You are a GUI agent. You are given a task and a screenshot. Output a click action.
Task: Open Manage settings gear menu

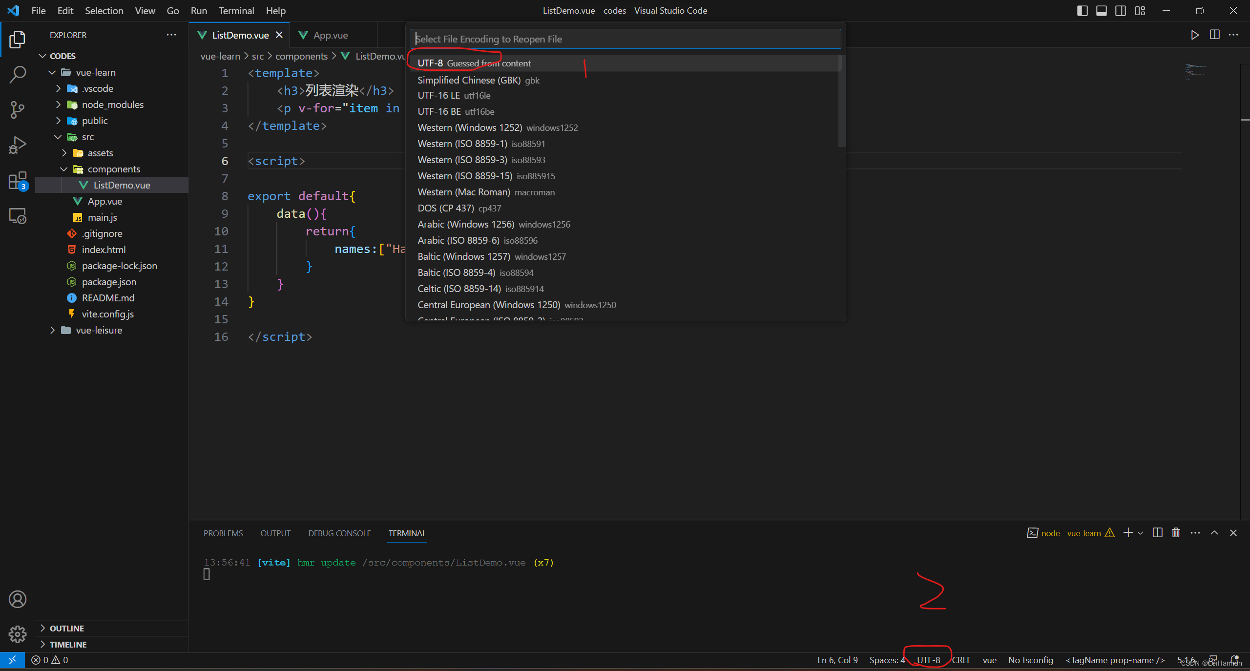[x=18, y=634]
